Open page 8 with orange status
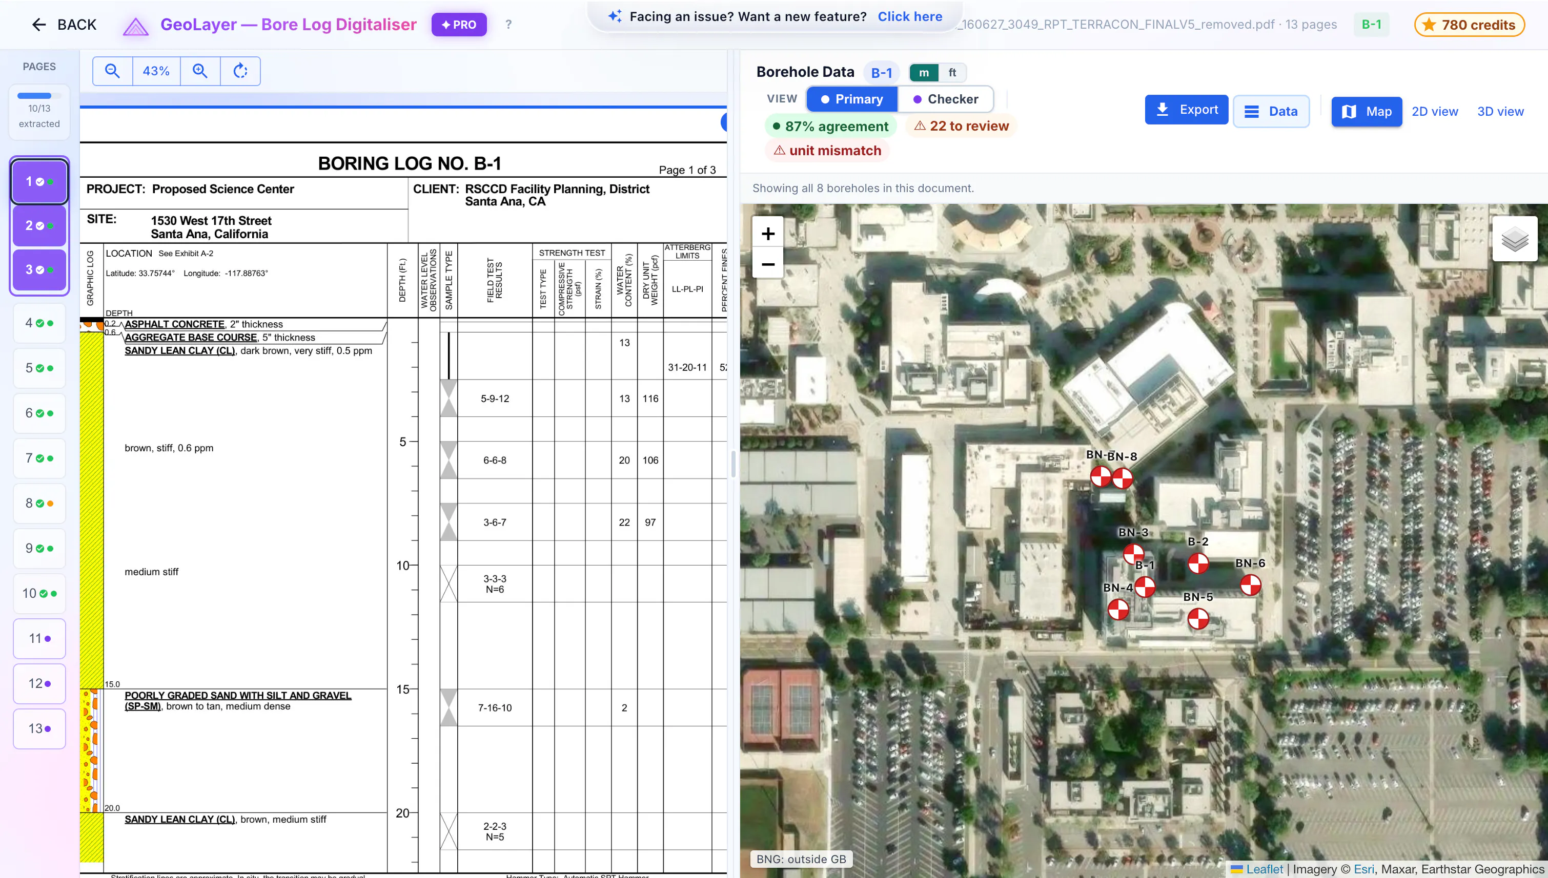Viewport: 1548px width, 878px height. pos(39,503)
